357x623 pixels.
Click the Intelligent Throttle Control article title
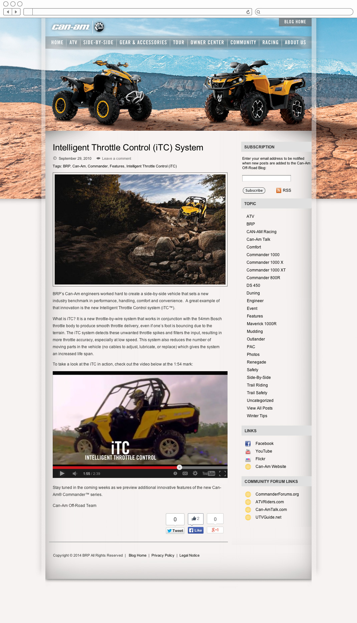(x=128, y=147)
